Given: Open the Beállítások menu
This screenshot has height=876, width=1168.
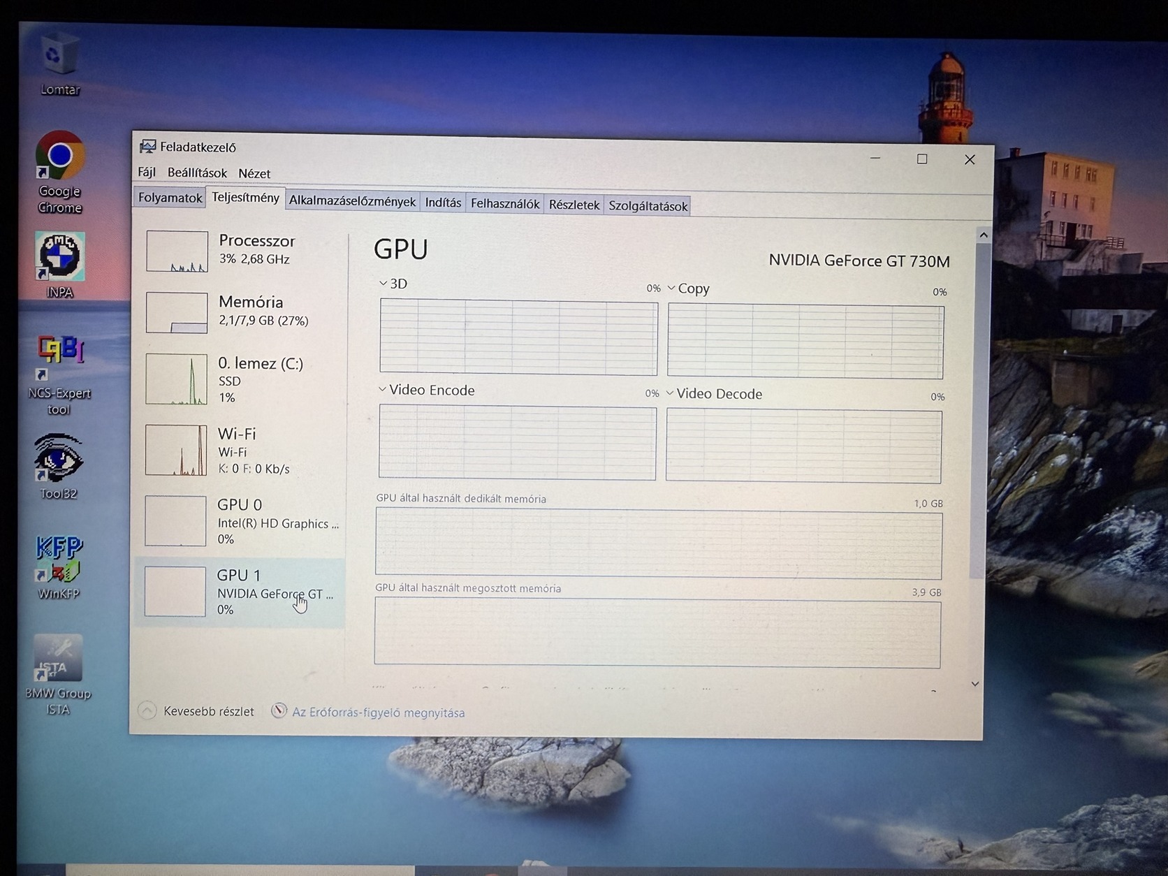Looking at the screenshot, I should 197,173.
